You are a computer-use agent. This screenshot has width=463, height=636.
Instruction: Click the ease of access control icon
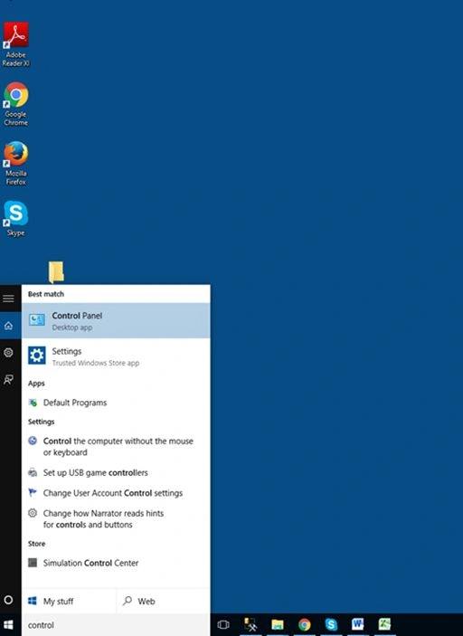[x=33, y=441]
